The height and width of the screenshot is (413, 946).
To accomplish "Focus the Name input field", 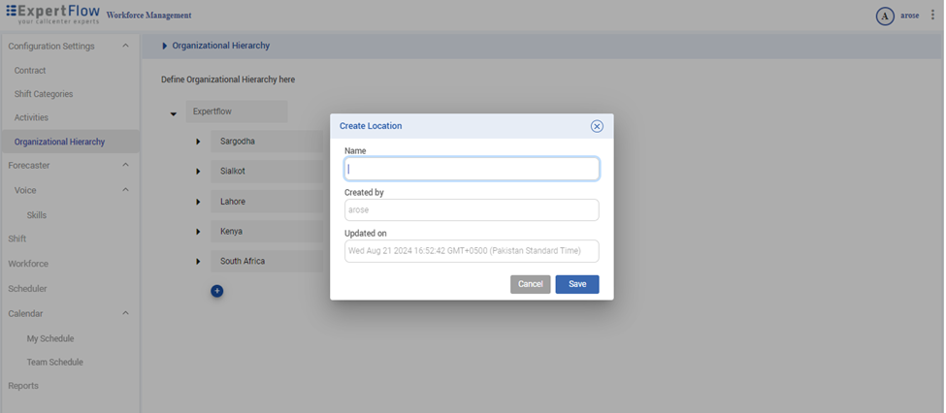I will tap(472, 169).
